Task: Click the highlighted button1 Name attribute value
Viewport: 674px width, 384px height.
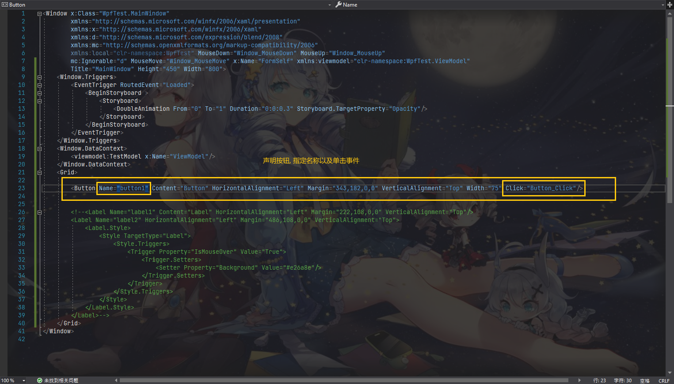Action: click(x=133, y=188)
